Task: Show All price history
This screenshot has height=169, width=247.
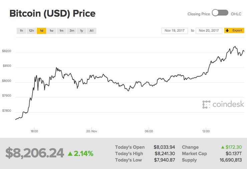Action: [91, 31]
